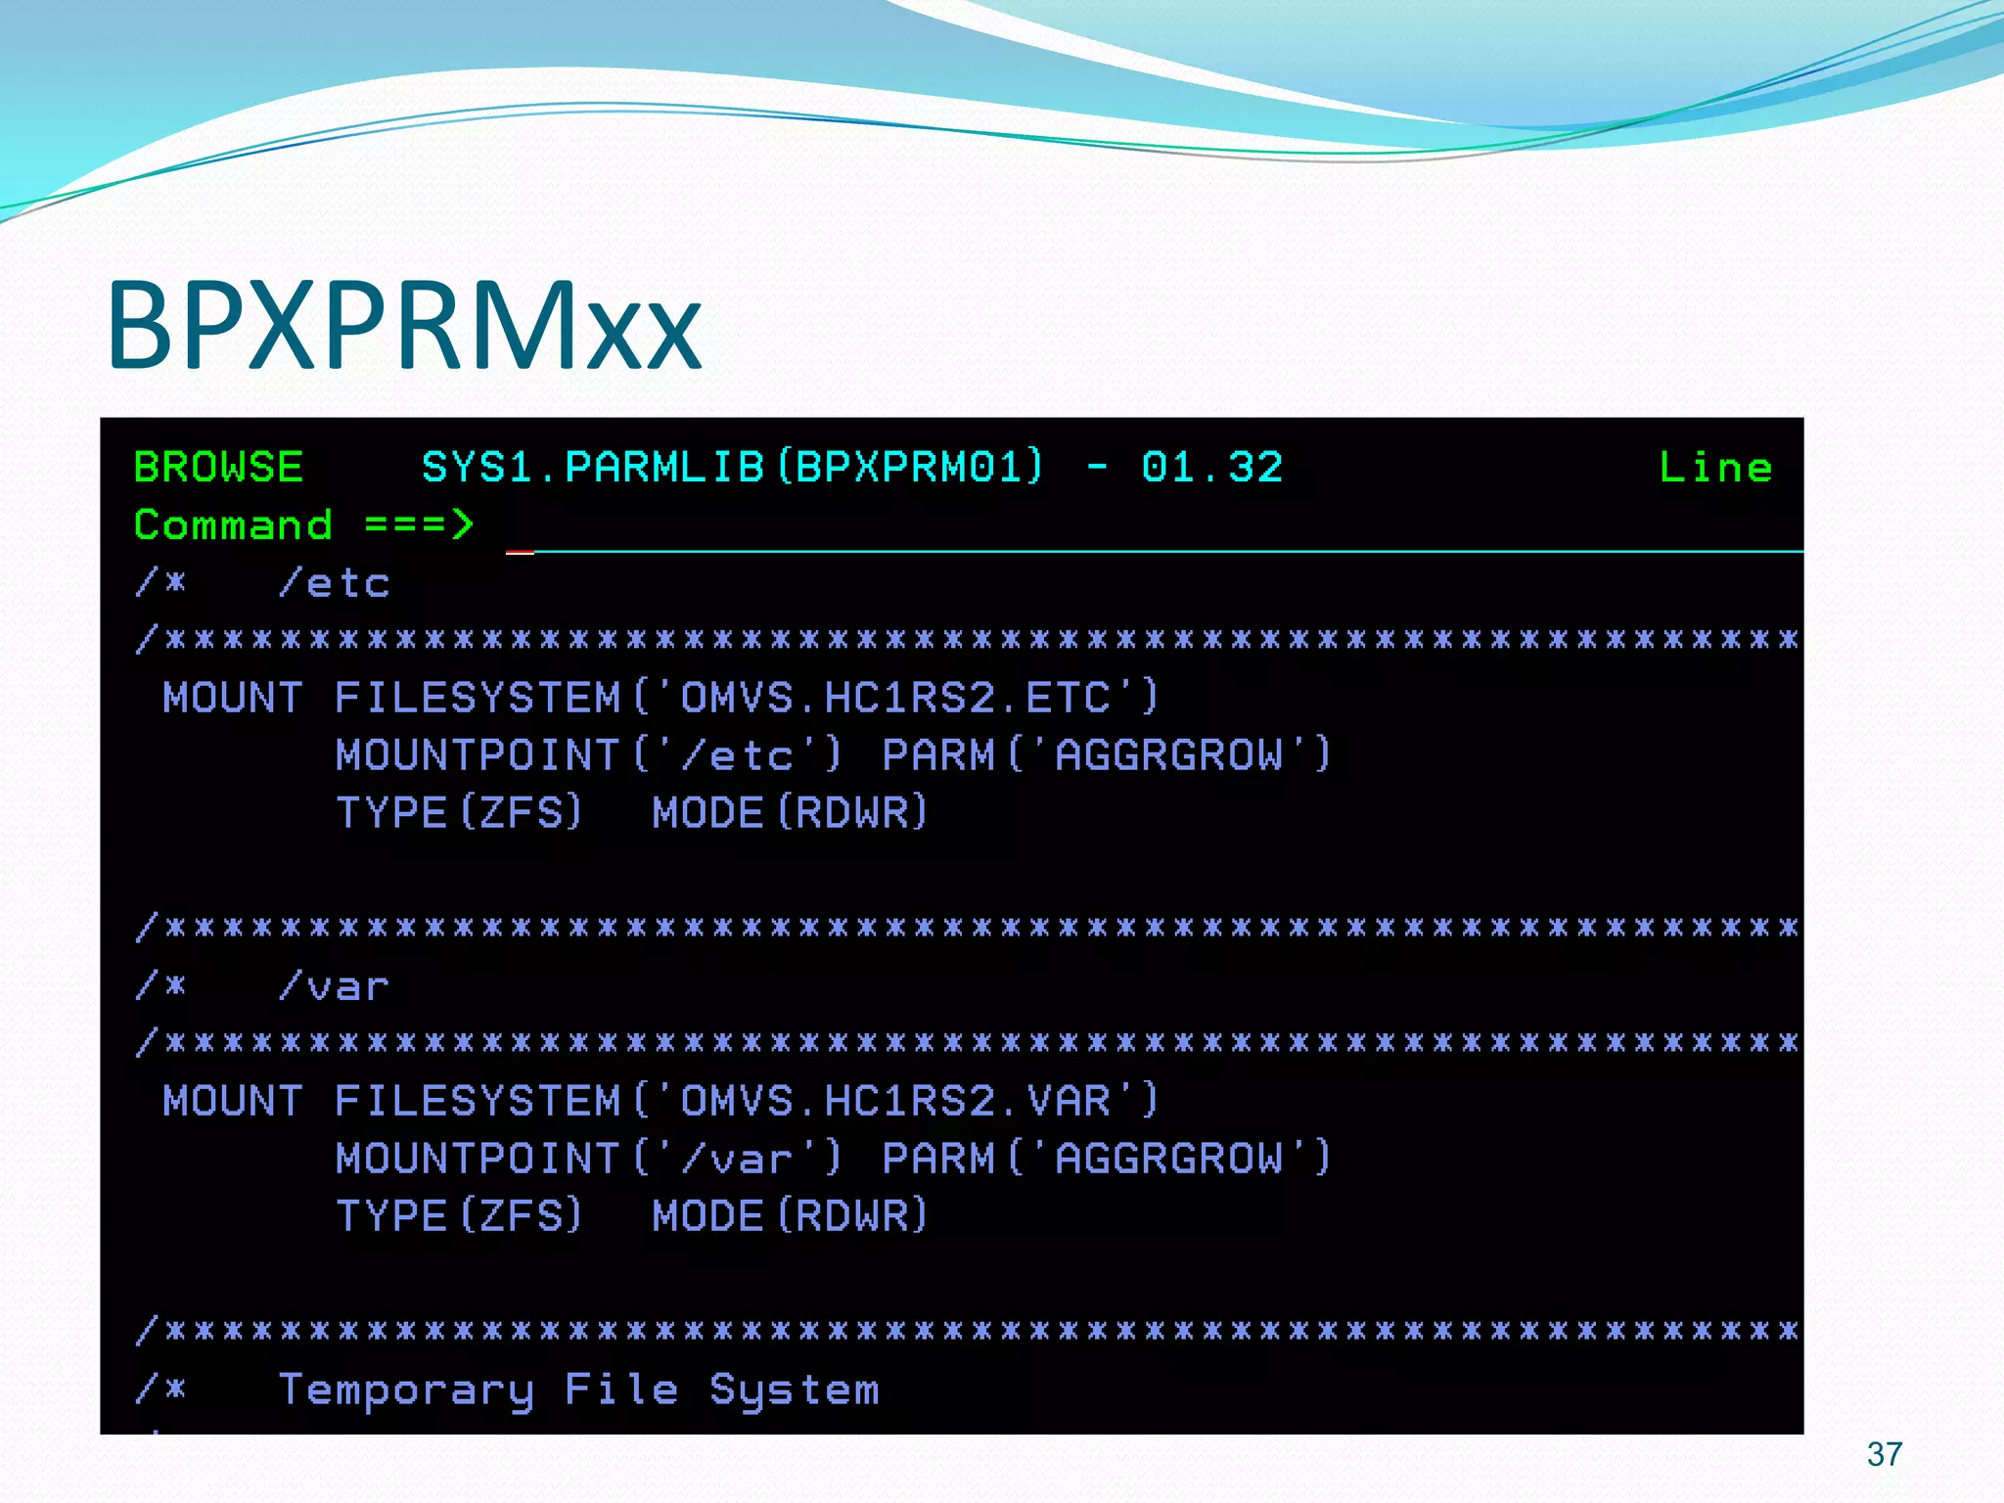Click the /var comment line
2004x1503 pixels.
[262, 985]
